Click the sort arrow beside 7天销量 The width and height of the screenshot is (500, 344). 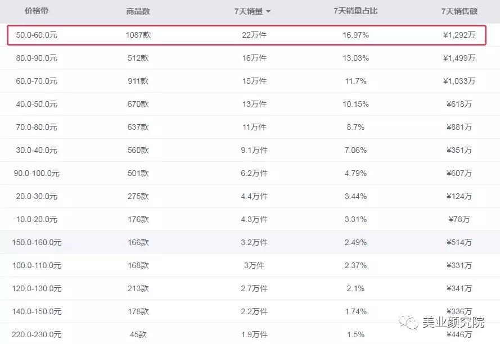pos(268,12)
